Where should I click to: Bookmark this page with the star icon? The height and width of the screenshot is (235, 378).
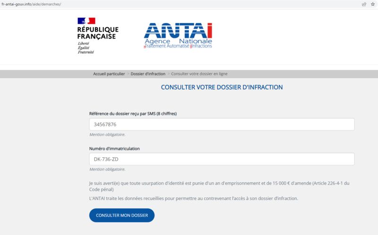373,4
